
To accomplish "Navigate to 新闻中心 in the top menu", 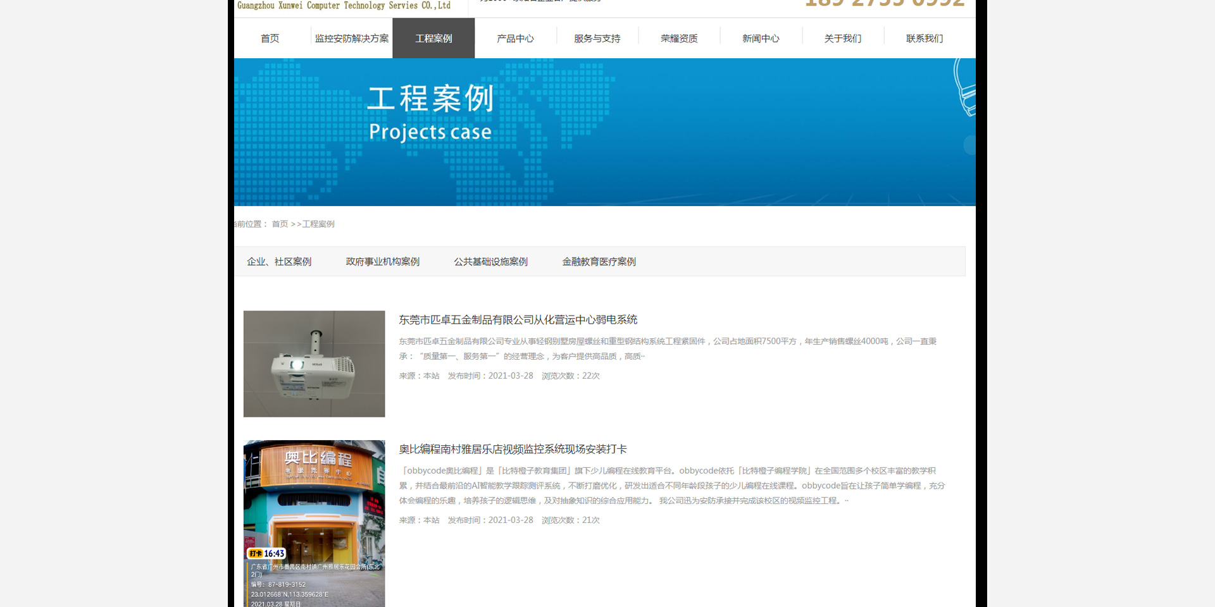I will (761, 39).
